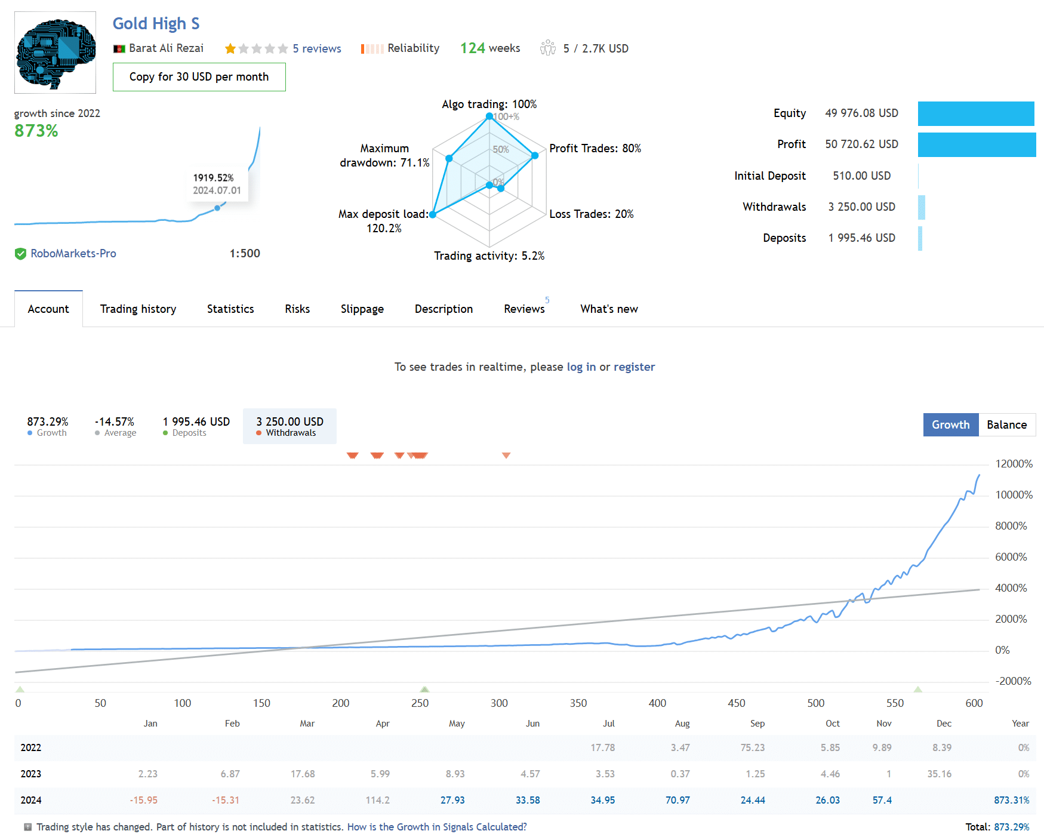Image resolution: width=1044 pixels, height=840 pixels.
Task: Select the Growth chart button
Action: [x=950, y=424]
